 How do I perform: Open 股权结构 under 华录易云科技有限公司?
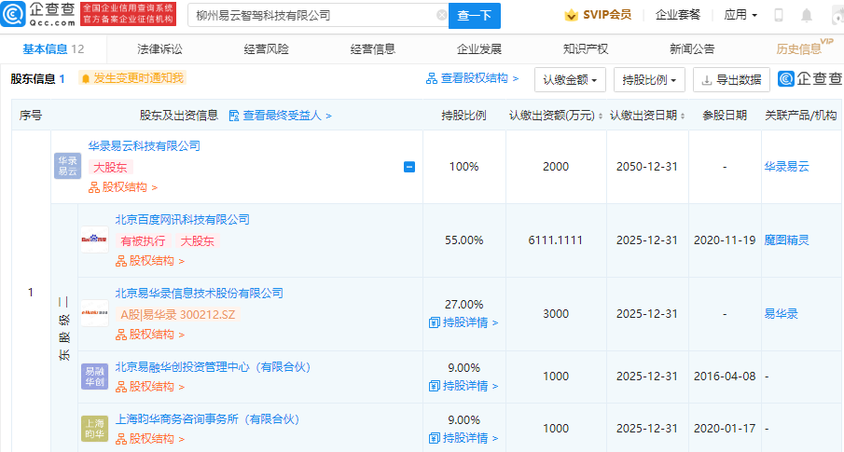tap(123, 187)
